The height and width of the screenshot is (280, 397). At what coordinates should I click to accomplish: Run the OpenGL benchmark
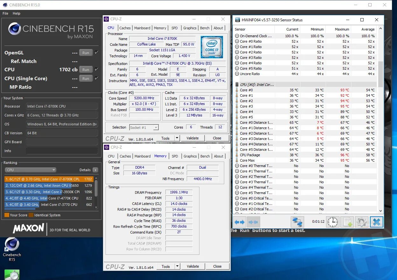click(x=86, y=53)
